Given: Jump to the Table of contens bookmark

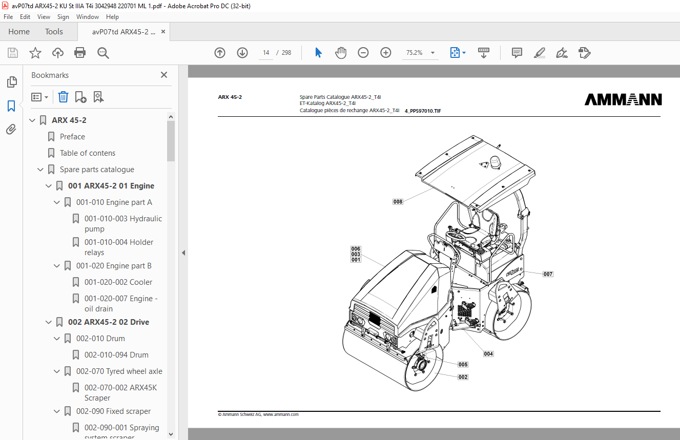Looking at the screenshot, I should [88, 153].
